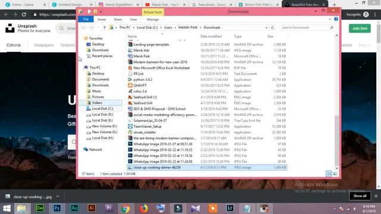The image size is (381, 214).
Task: Switch to Manik Paik YouTube tab
Action: pos(165,5)
